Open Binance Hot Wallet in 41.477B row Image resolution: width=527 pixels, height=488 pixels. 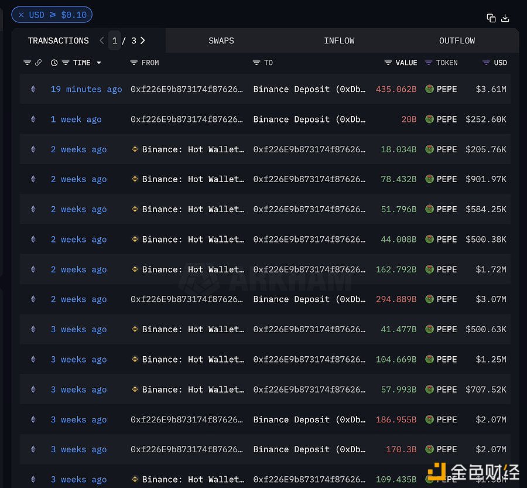pyautogui.click(x=193, y=329)
